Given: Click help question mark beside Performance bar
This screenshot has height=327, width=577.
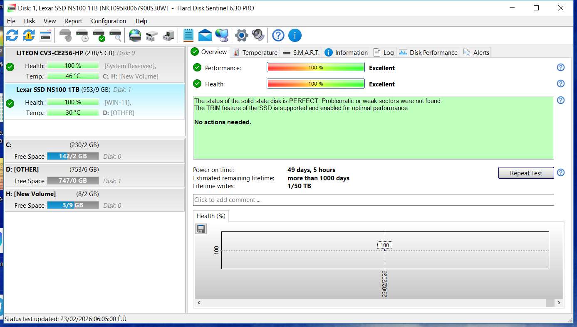Looking at the screenshot, I should pyautogui.click(x=560, y=68).
